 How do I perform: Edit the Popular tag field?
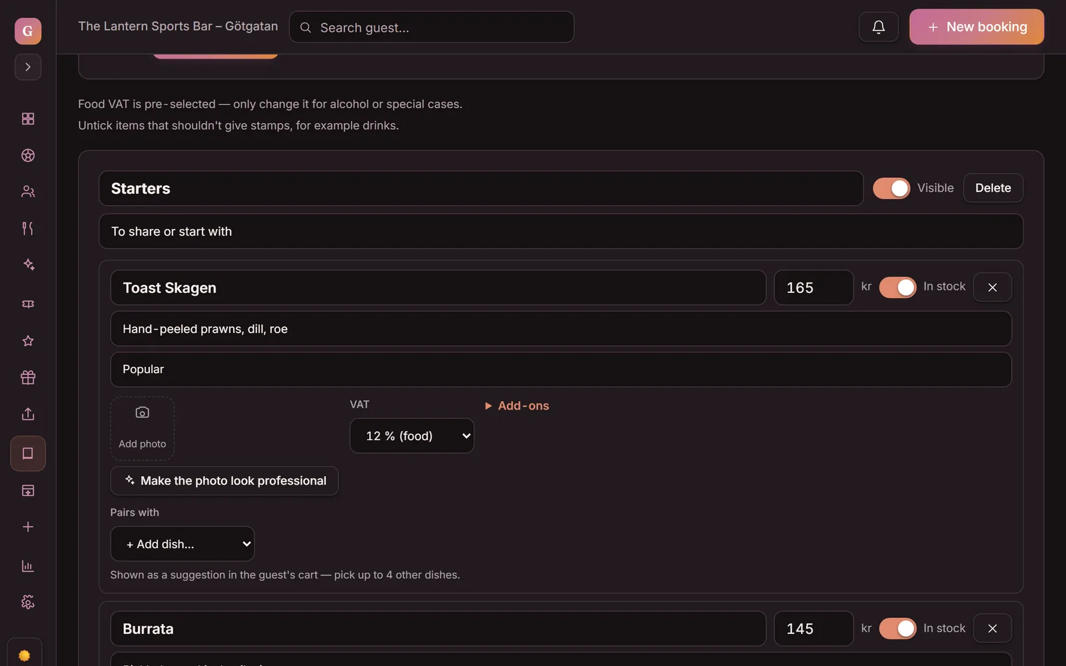coord(561,370)
